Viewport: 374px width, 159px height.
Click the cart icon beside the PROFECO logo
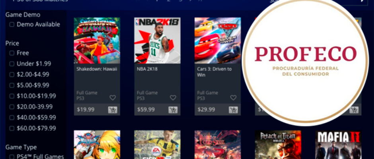(x=354, y=110)
